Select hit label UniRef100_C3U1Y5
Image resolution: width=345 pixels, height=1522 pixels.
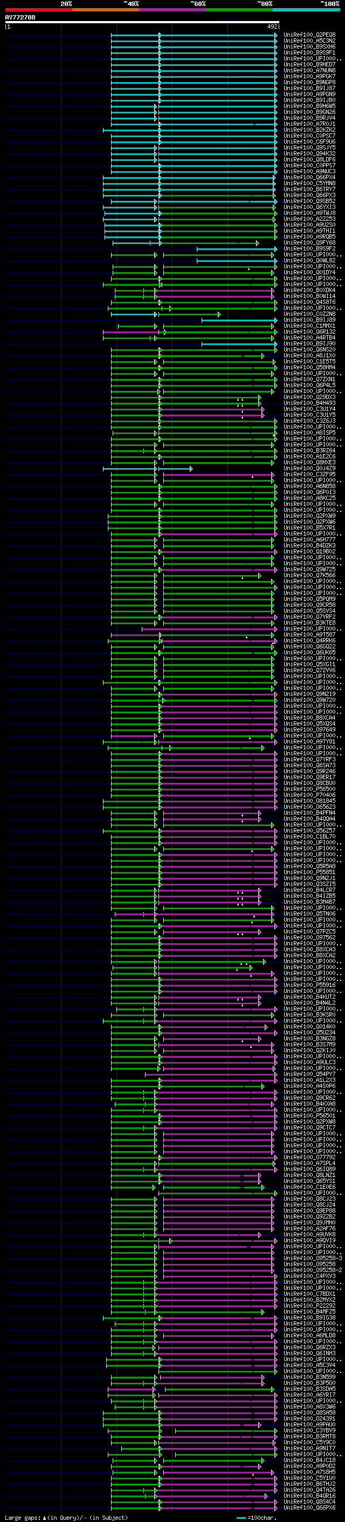[x=309, y=415]
